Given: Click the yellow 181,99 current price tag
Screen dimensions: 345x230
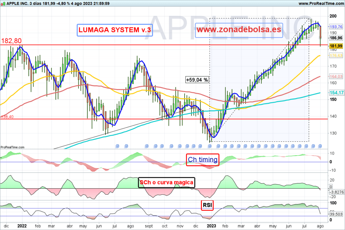Looking at the screenshot, I should (x=336, y=46).
